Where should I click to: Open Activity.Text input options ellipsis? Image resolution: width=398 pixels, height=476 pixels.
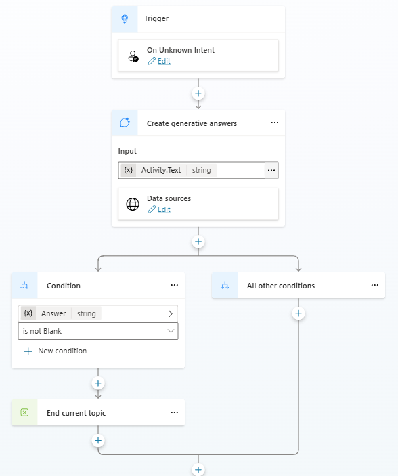271,170
